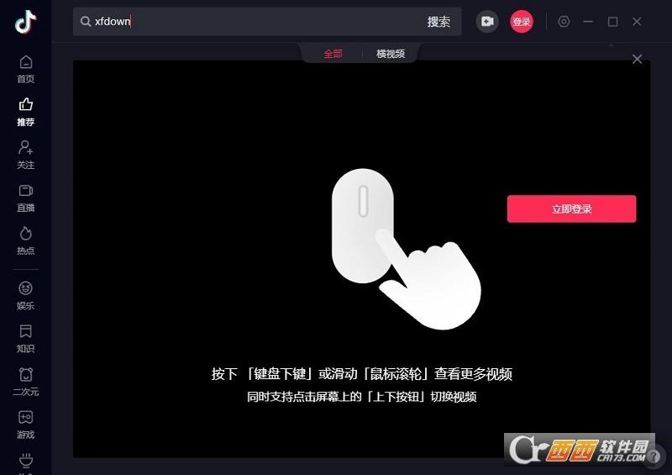Select the 知识 knowledge category
672x475 pixels.
pyautogui.click(x=25, y=338)
